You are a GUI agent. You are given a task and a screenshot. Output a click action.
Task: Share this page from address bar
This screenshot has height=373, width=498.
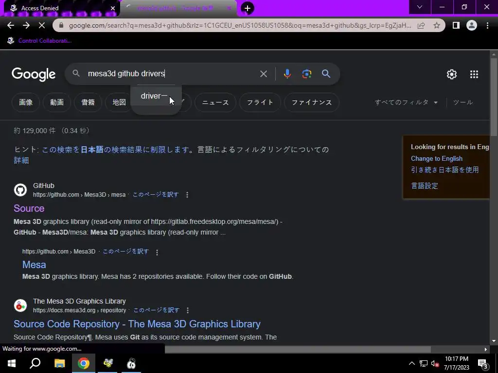pos(421,25)
